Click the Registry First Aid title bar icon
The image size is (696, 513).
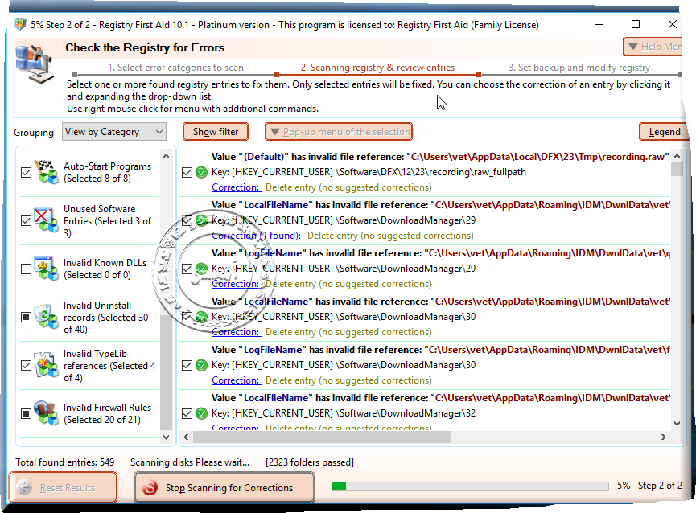[20, 24]
